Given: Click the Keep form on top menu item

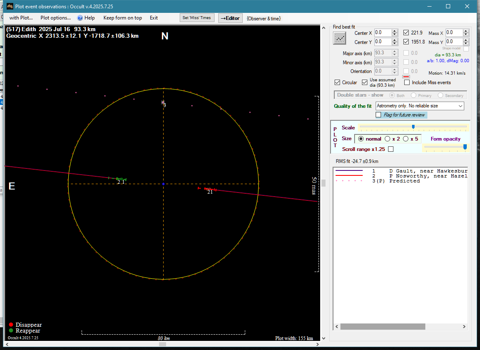Looking at the screenshot, I should point(123,18).
